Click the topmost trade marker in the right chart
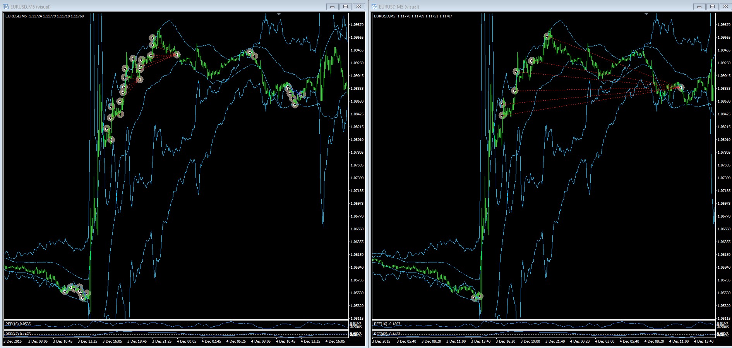732x348 pixels. pos(547,36)
